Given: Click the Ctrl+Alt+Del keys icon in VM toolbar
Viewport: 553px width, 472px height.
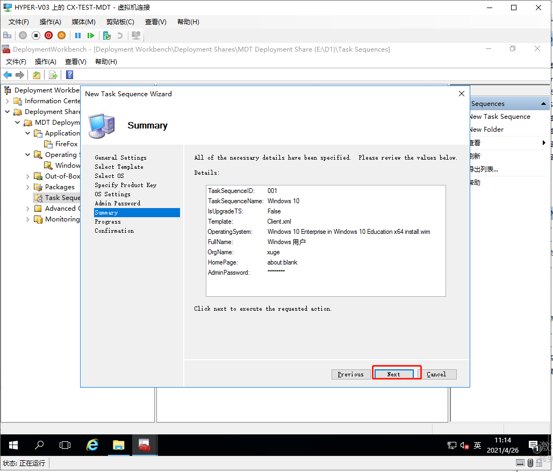Looking at the screenshot, I should (x=8, y=35).
